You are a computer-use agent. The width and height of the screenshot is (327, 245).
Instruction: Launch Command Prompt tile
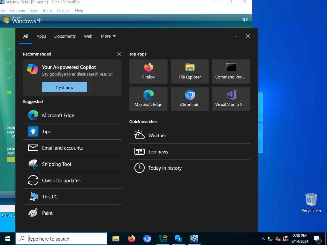tap(231, 71)
